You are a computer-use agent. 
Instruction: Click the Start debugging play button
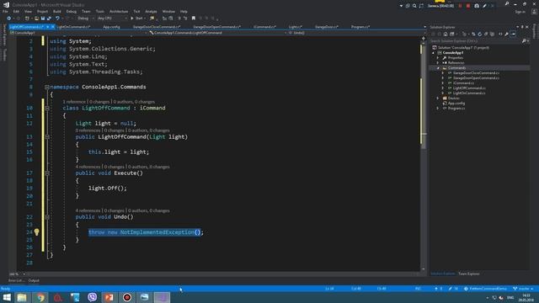(x=132, y=19)
